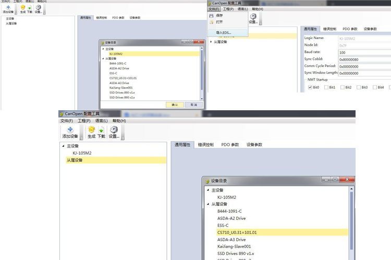Switch to 设备参数 tab in the large window
This screenshot has height=260, width=391.
(254, 145)
